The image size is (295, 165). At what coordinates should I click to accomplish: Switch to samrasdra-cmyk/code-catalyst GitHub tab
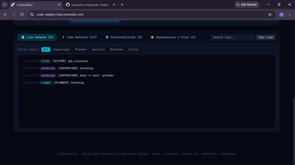click(x=90, y=5)
